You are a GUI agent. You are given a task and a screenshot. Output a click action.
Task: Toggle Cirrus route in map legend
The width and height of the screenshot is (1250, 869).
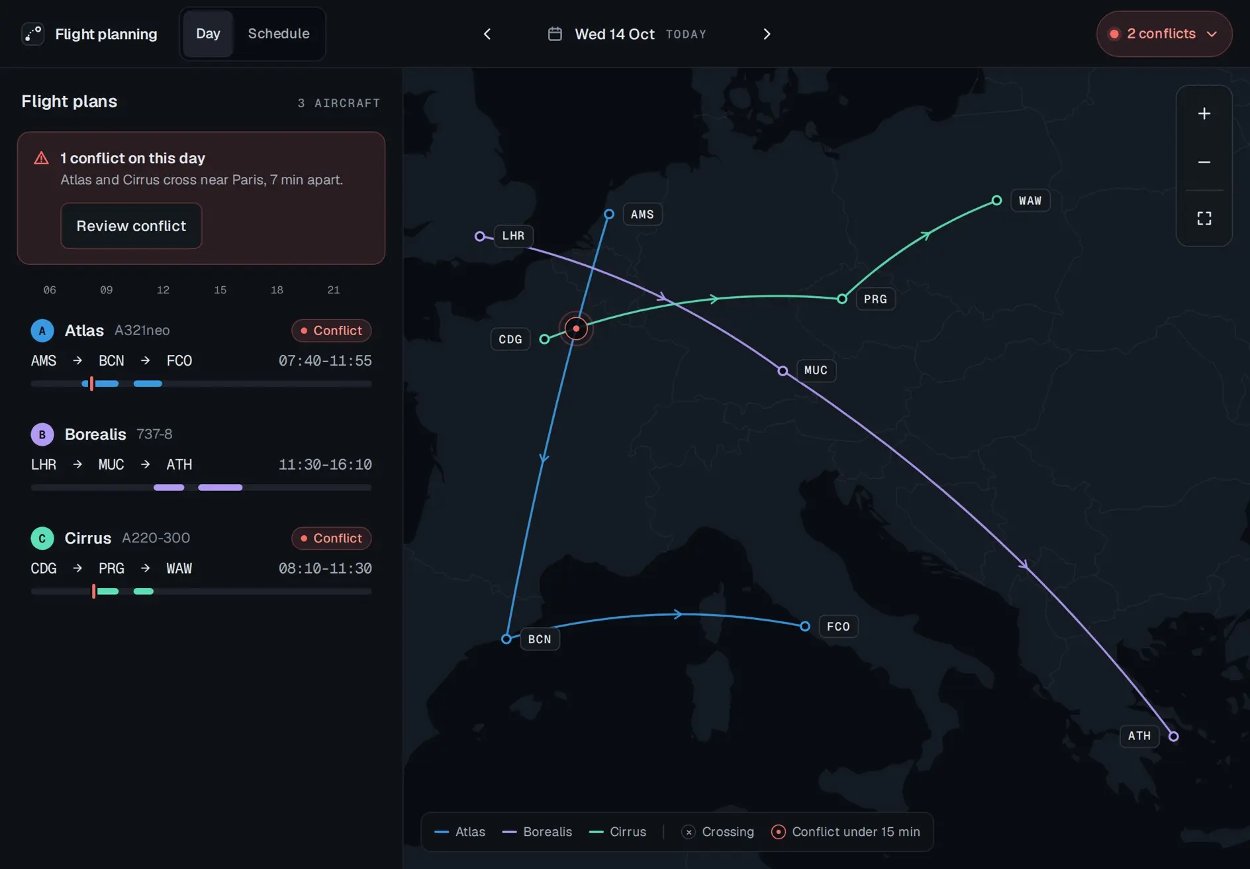[618, 832]
